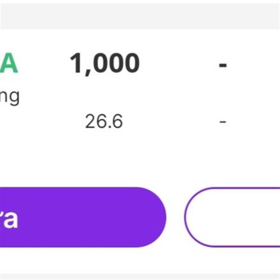The height and width of the screenshot is (280, 280).
Task: Click the small dash beside 26.6
Action: [x=223, y=122]
